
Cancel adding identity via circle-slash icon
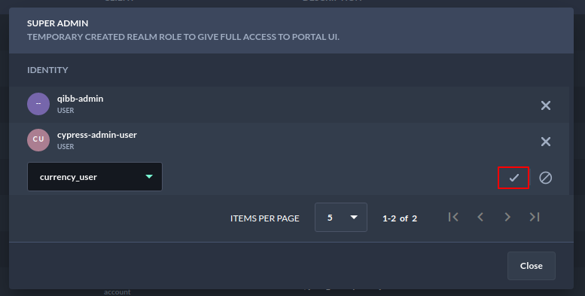point(545,178)
